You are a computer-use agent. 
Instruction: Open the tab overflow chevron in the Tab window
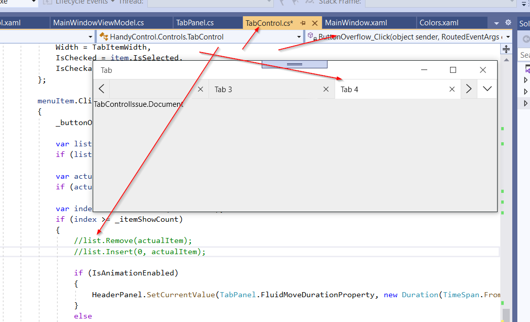486,89
